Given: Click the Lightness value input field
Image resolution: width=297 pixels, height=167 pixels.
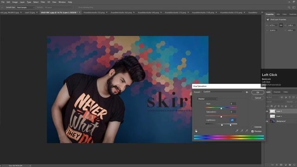Looking at the screenshot, I should (233, 120).
